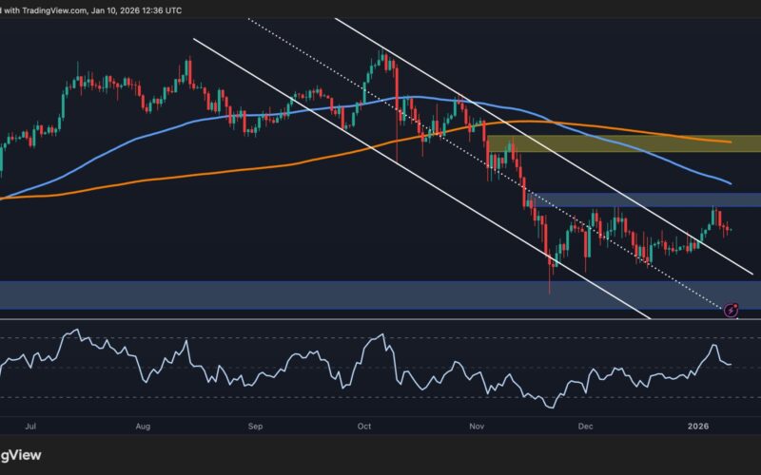This screenshot has width=761, height=475.
Task: Click the Oct time axis label
Action: point(364,427)
